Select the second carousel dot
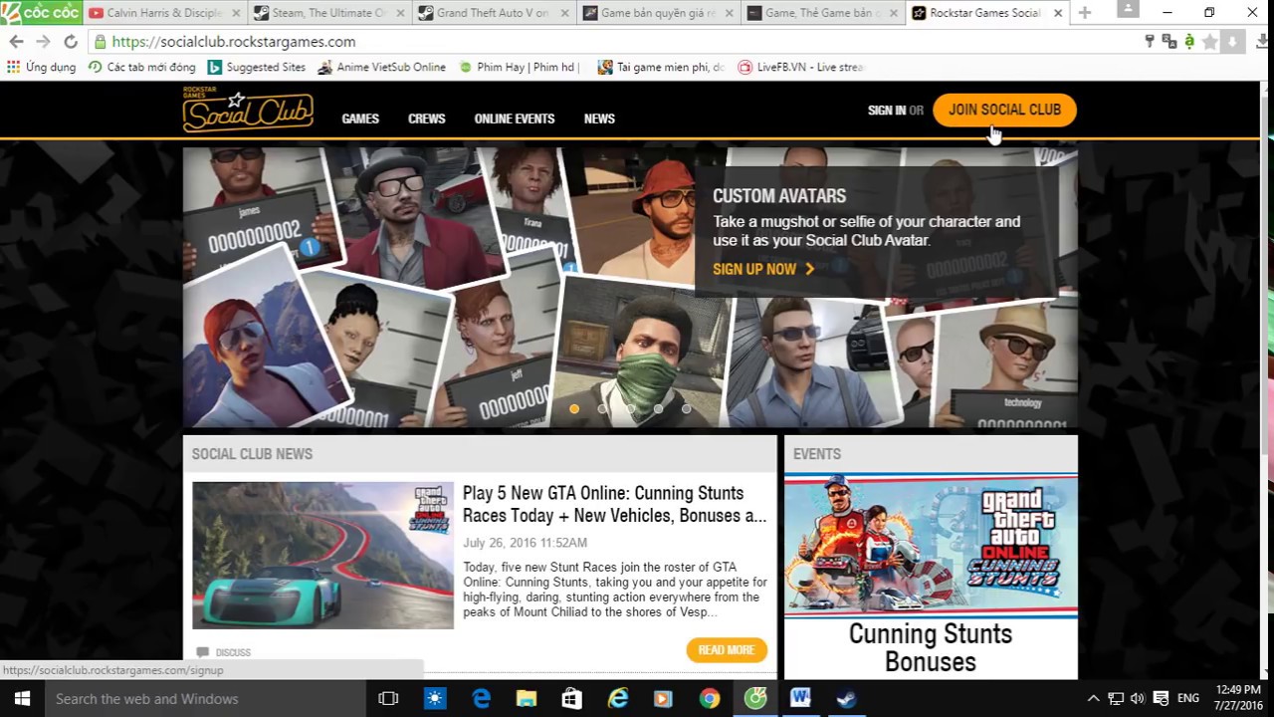Image resolution: width=1274 pixels, height=717 pixels. coord(602,408)
